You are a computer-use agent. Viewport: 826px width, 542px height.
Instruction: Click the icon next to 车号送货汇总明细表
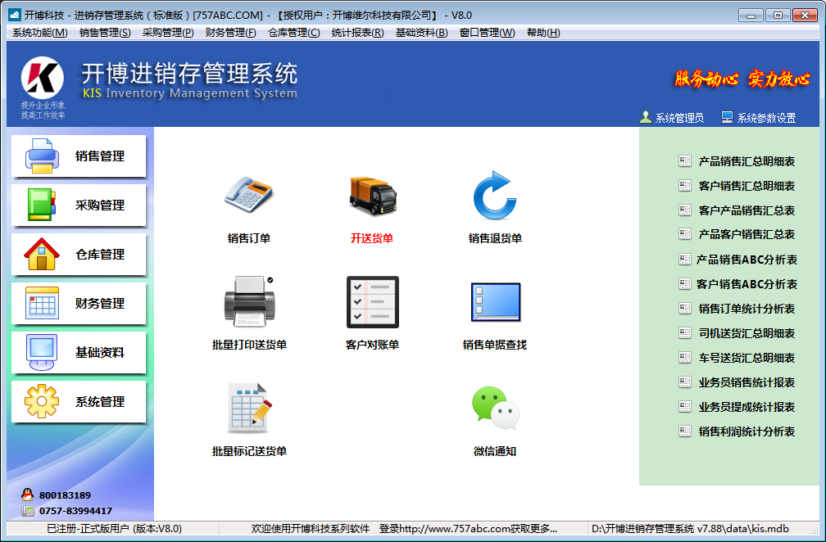[685, 358]
